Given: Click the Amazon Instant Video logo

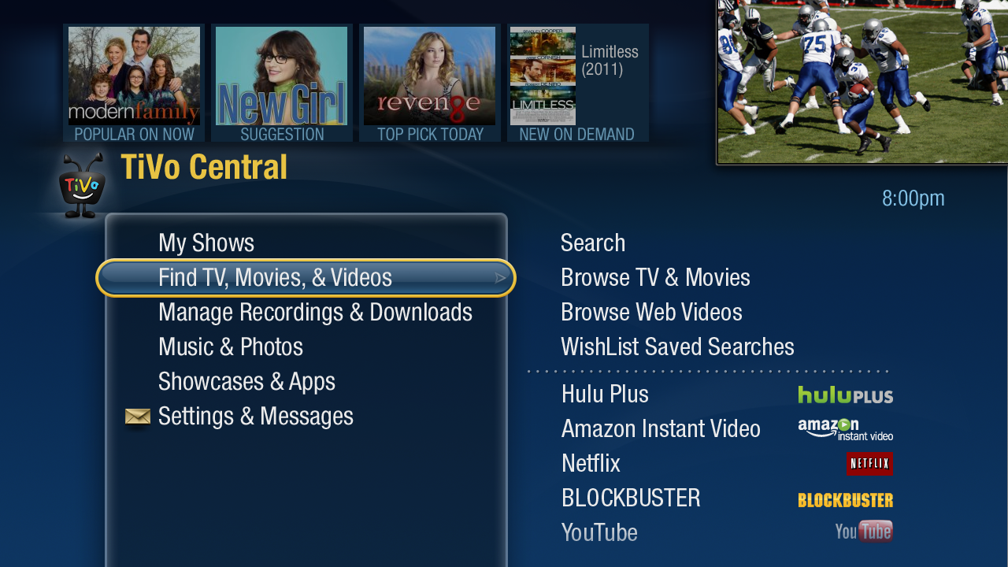Looking at the screenshot, I should (x=845, y=429).
